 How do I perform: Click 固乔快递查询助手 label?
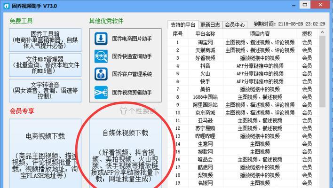[132, 56]
